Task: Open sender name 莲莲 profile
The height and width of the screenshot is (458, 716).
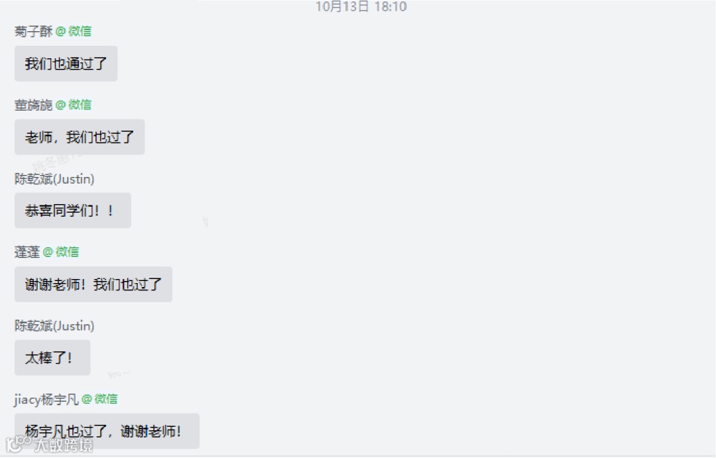Action: tap(27, 252)
